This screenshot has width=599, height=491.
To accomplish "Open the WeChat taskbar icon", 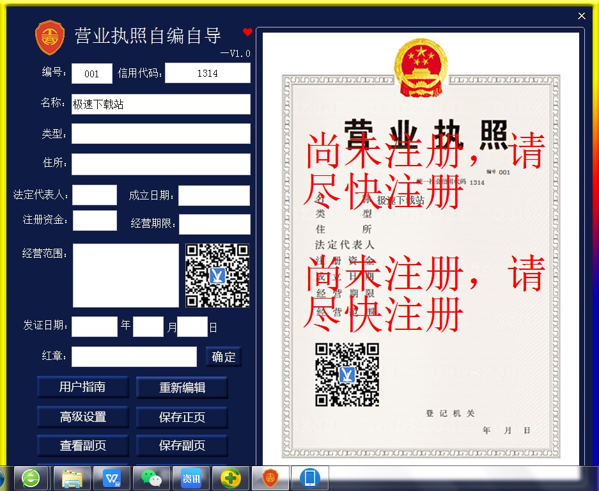I will tap(152, 478).
